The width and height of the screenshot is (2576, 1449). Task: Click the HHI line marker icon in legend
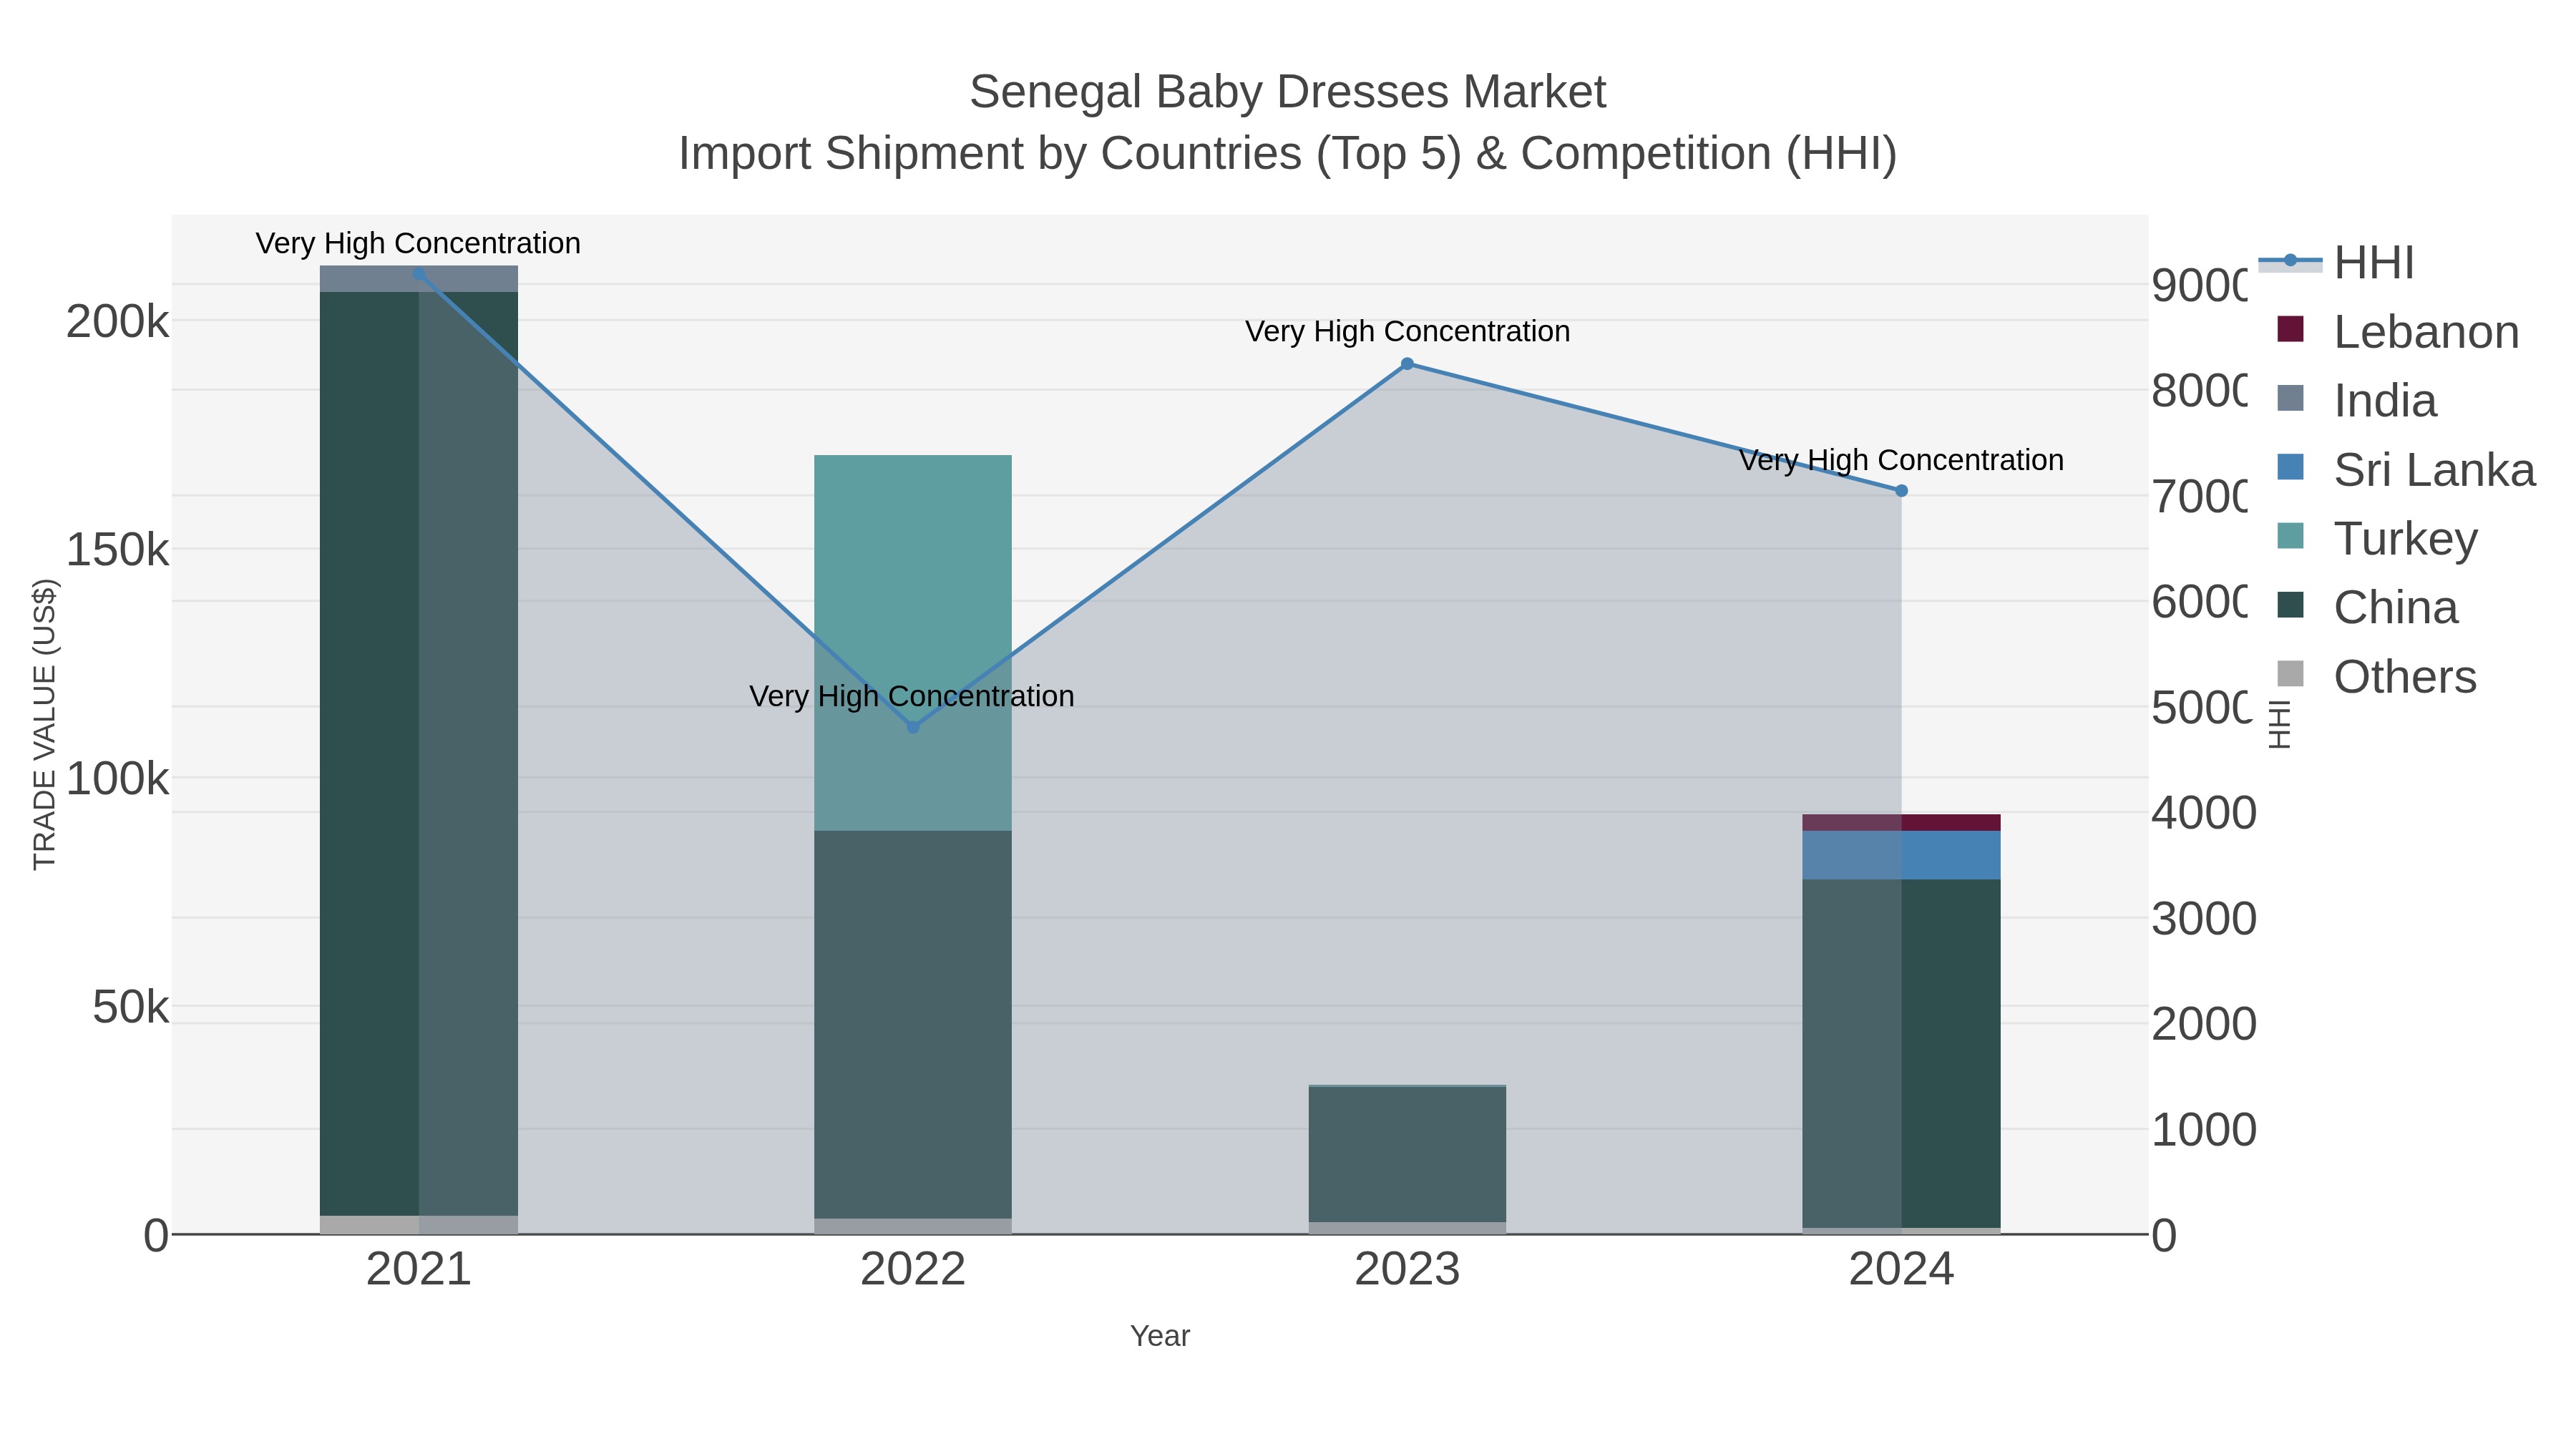2290,261
